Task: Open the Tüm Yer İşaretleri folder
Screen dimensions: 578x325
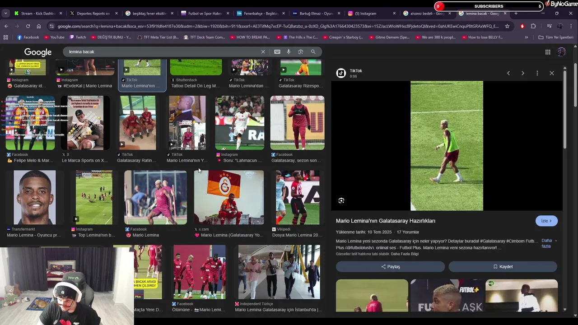Action: [x=556, y=37]
